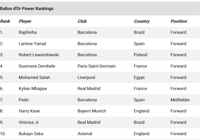Image resolution: width=201 pixels, height=140 pixels.
Task: Click the Liverpool club cell
Action: click(86, 78)
